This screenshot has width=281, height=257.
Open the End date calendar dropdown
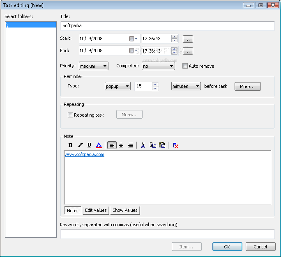click(134, 50)
